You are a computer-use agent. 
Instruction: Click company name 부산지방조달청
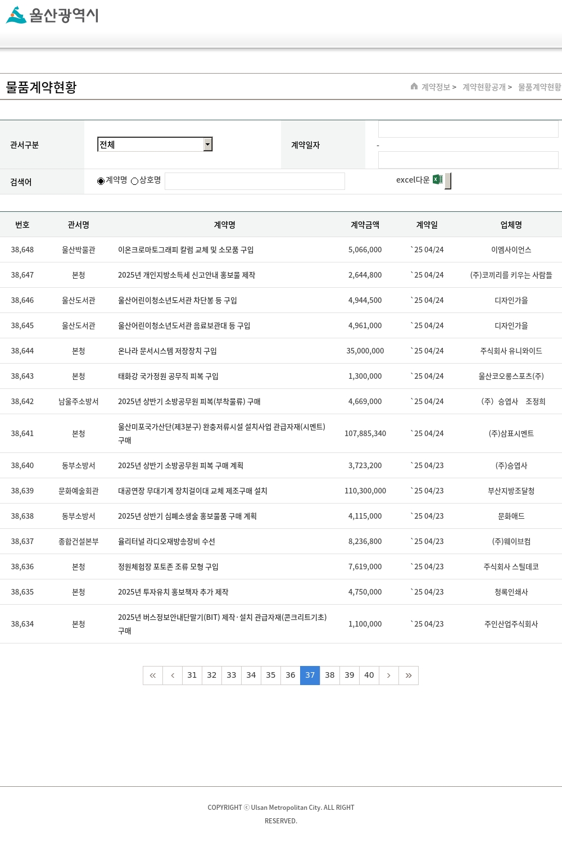(x=511, y=491)
